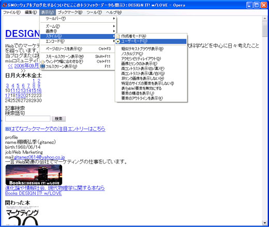Click the page icon beside 作成者モード
The width and height of the screenshot is (269, 227).
pos(118,36)
